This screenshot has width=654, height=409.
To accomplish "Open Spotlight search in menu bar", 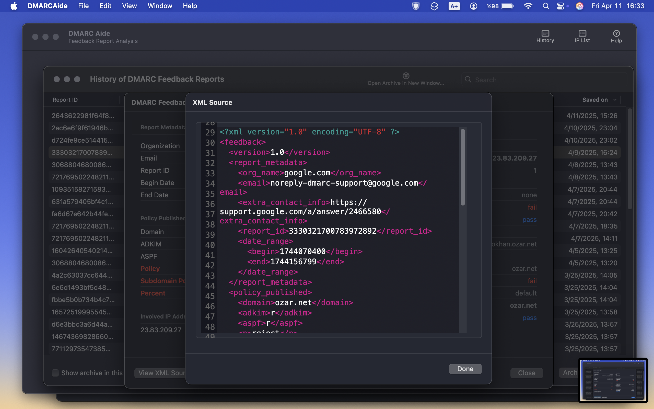I will click(546, 6).
